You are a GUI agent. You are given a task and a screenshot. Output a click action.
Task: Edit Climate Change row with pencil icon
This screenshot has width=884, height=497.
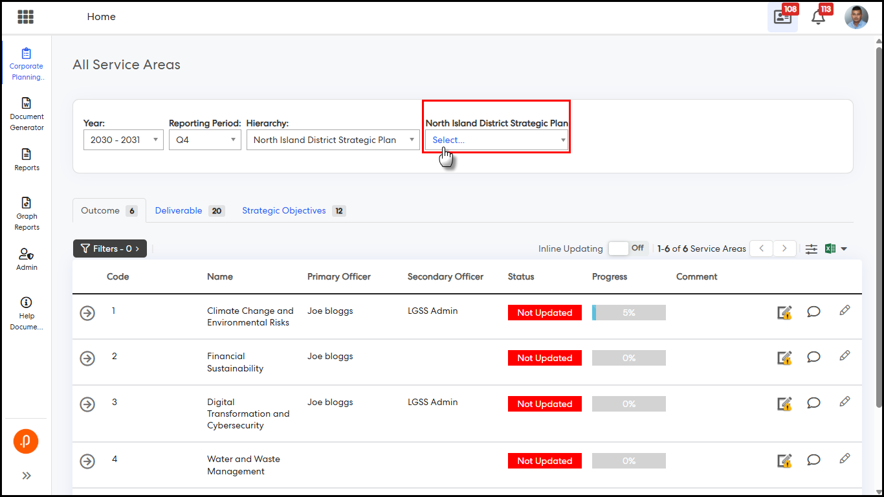tap(845, 311)
